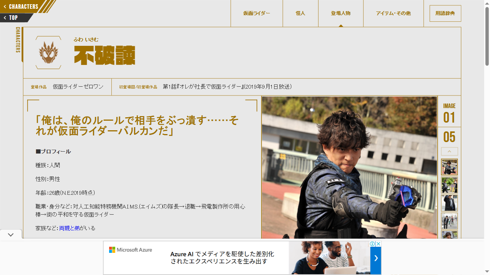The image size is (490, 275).
Task: Open the 用語辞典 glossary button
Action: pos(445,13)
